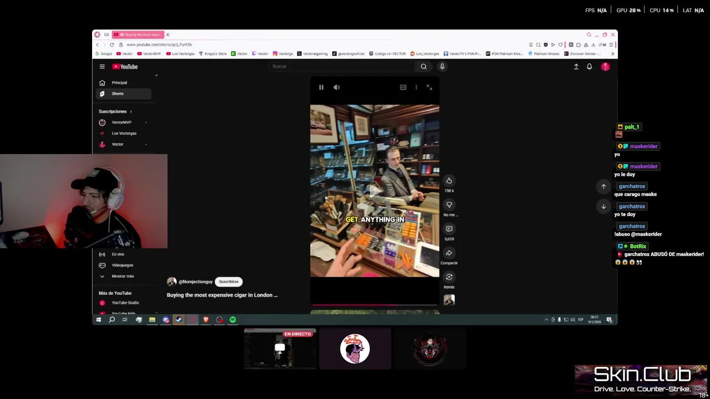
Task: Open the @Norejectionguy channel link
Action: coord(195,282)
